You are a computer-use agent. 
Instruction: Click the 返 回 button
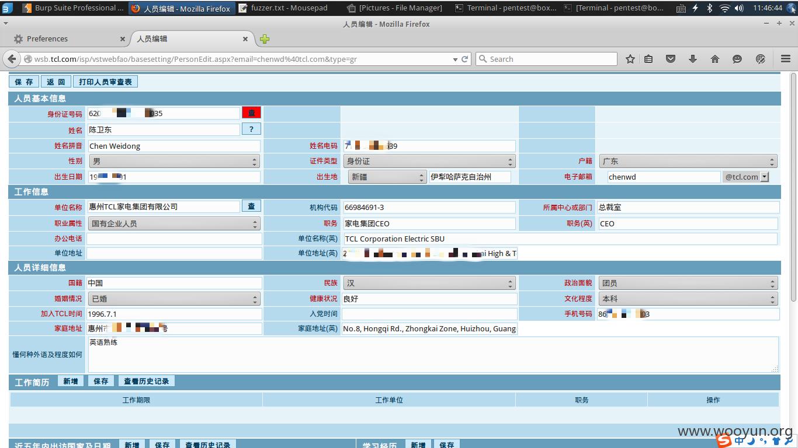pos(56,82)
